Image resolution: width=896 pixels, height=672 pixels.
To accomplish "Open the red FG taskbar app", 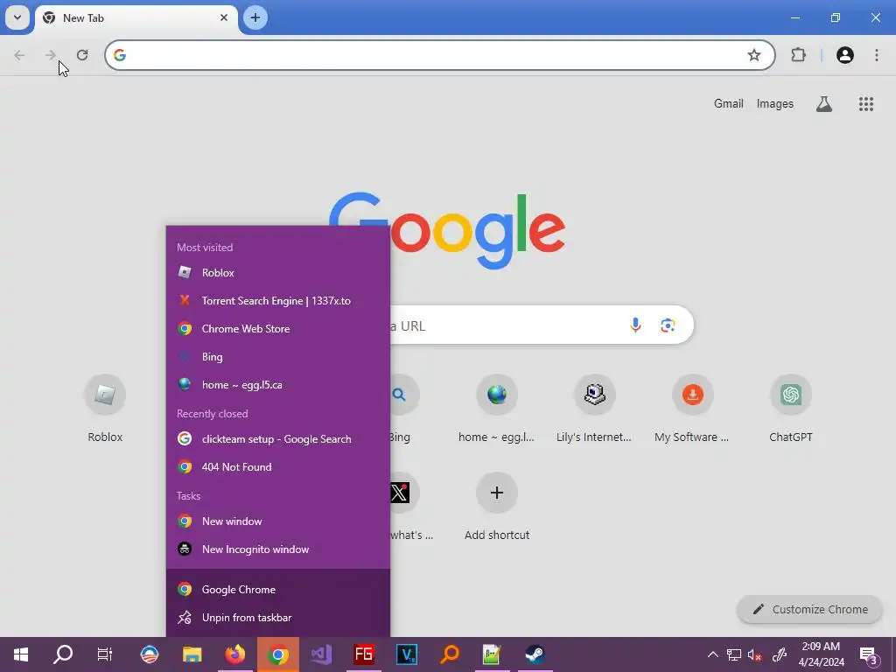I will (363, 654).
